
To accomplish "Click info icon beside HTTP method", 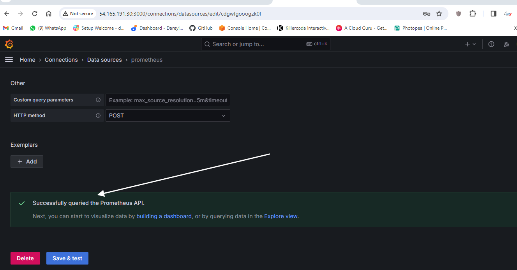I will click(98, 115).
